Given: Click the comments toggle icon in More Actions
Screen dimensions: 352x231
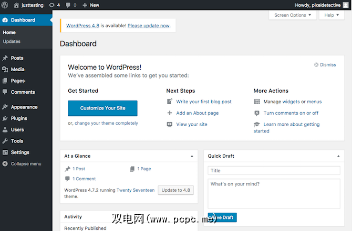Looking at the screenshot, I should (x=257, y=113).
